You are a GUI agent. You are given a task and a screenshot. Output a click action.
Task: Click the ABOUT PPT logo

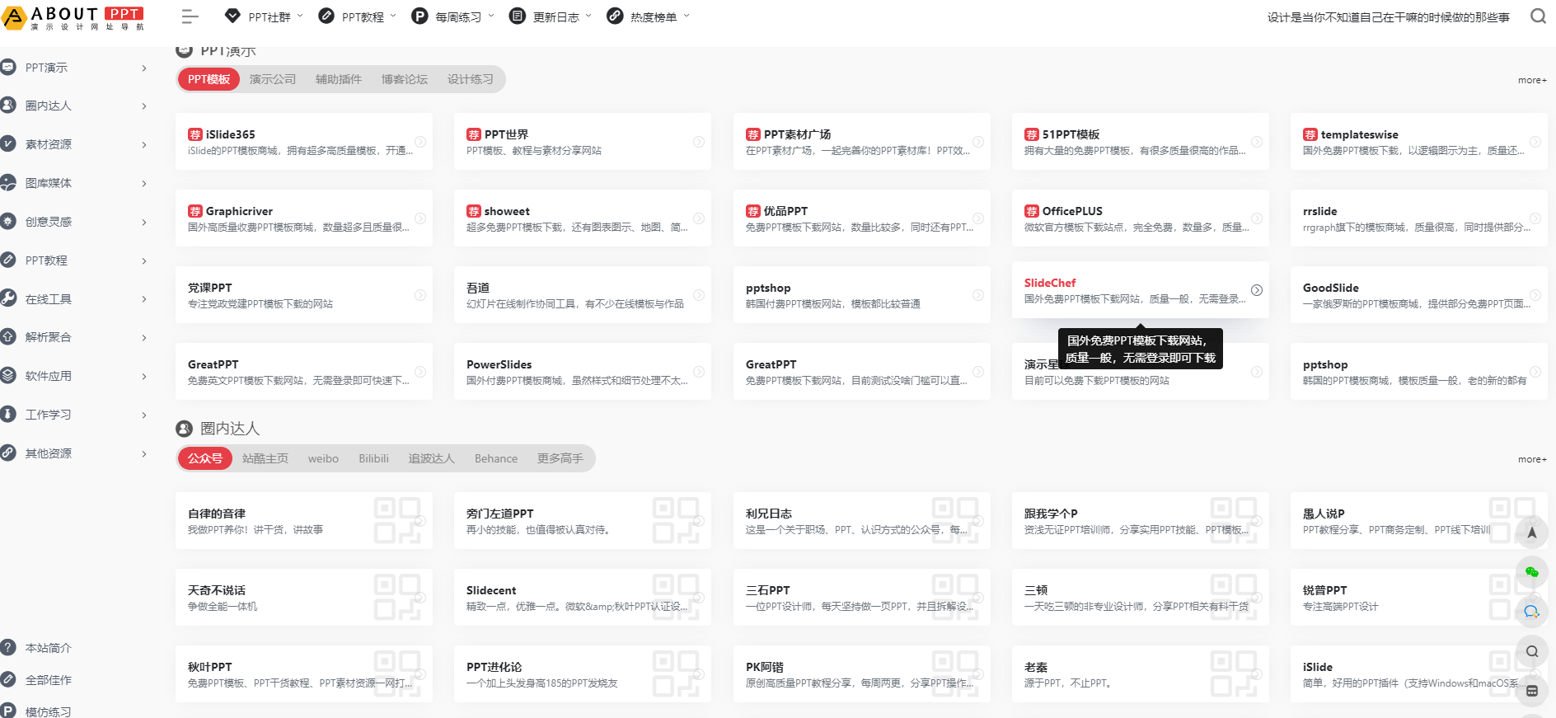click(74, 17)
